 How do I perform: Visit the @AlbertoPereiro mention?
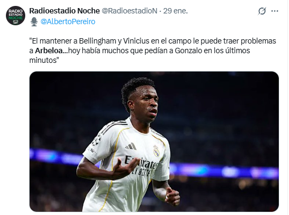point(68,21)
